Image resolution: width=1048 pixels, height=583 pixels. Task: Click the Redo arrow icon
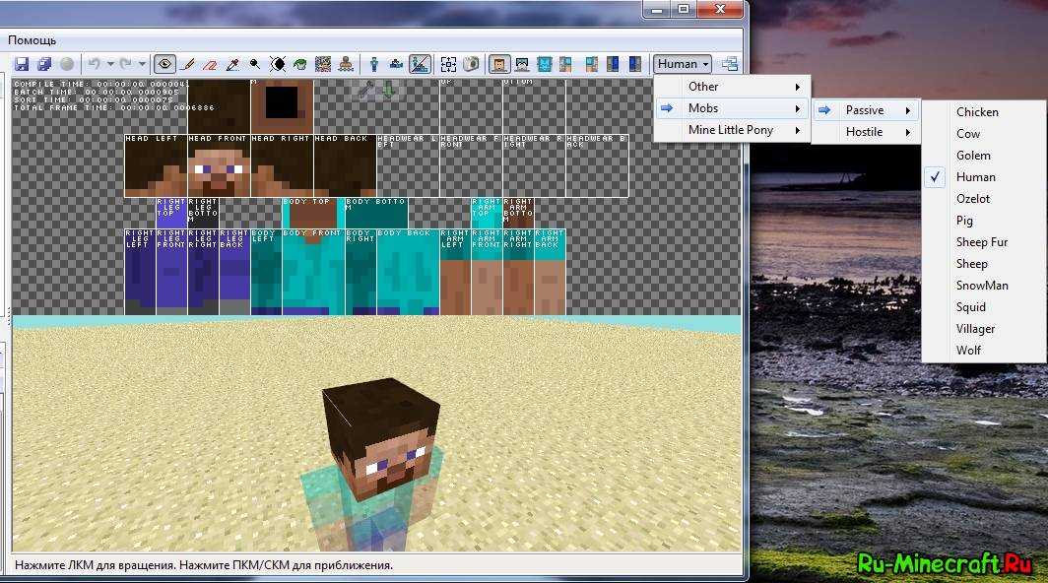click(x=126, y=64)
